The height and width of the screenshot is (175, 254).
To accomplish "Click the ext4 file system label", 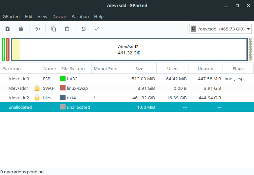I will pyautogui.click(x=71, y=98).
